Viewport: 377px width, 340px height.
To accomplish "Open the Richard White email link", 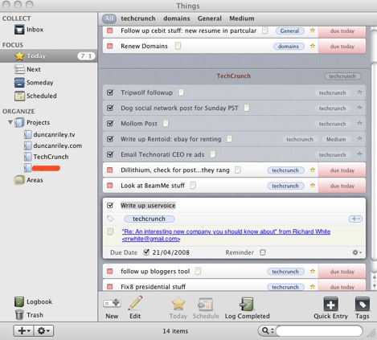I will pos(226,235).
